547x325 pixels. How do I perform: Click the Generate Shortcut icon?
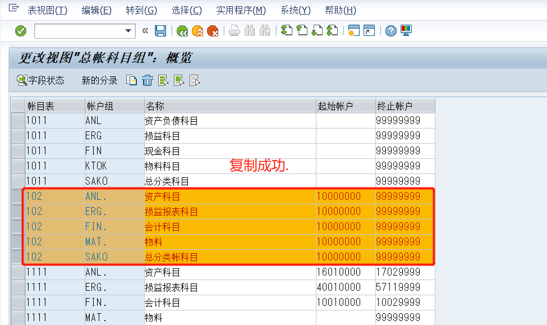(x=369, y=31)
